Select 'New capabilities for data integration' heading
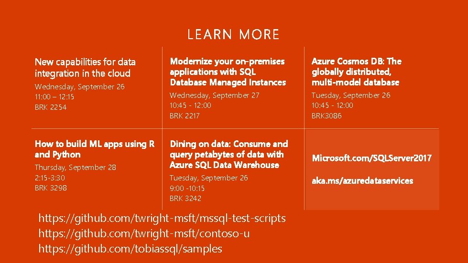The height and width of the screenshot is (263, 468). tap(85, 68)
